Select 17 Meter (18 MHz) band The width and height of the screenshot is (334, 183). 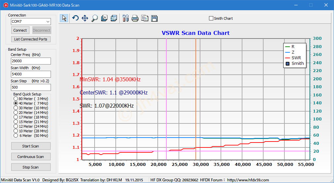(16, 117)
